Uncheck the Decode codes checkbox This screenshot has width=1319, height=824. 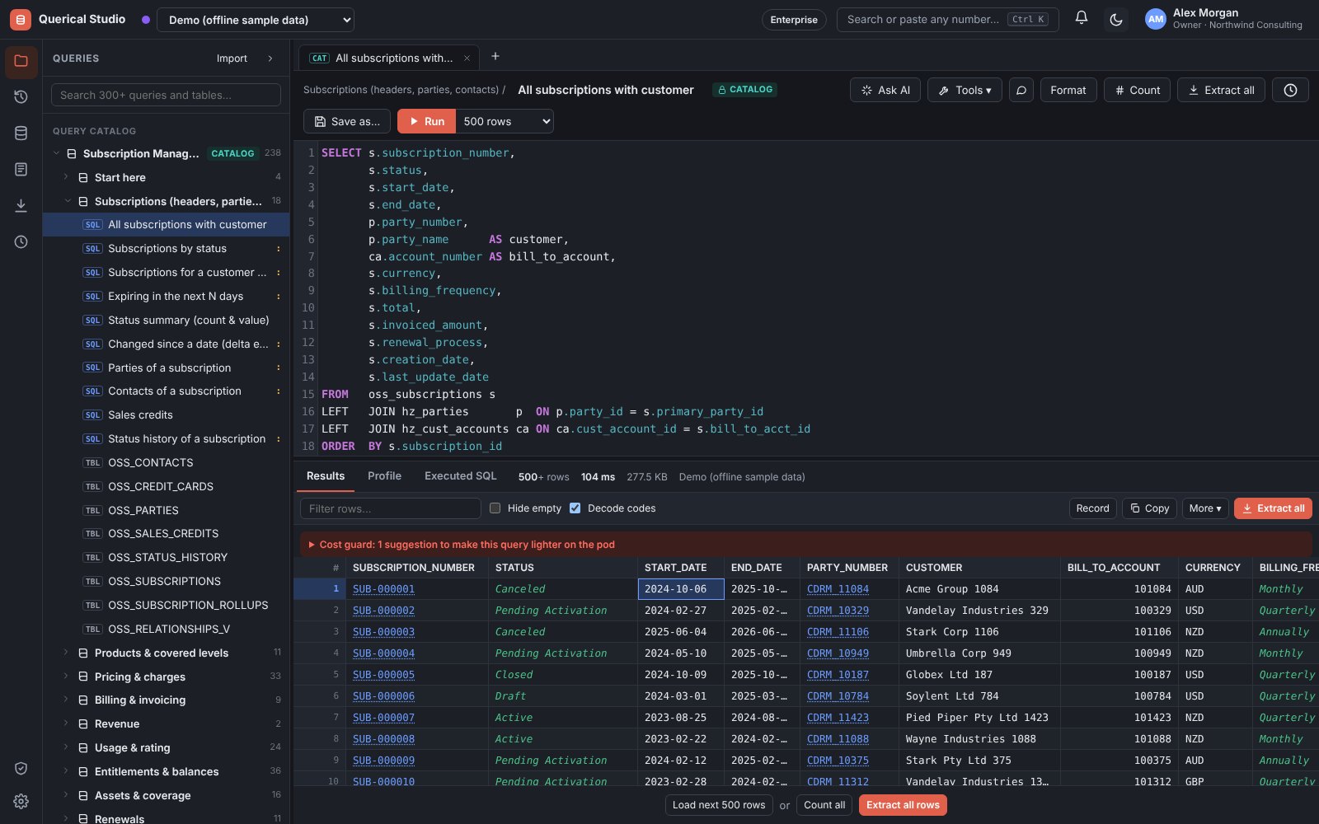(575, 508)
